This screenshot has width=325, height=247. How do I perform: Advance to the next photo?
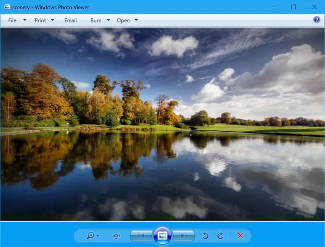[184, 236]
